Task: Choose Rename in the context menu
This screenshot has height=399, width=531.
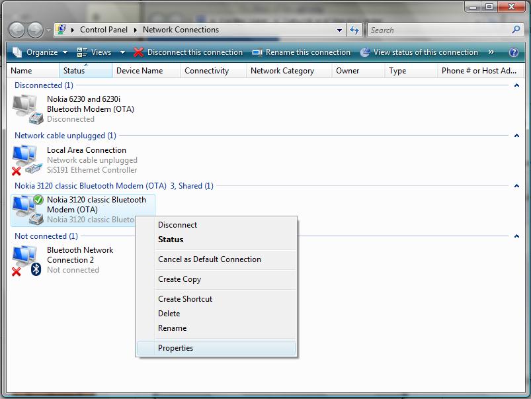Action: (x=216, y=328)
